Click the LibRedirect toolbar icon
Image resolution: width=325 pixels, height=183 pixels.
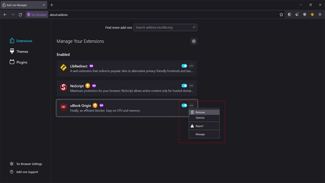click(x=312, y=15)
